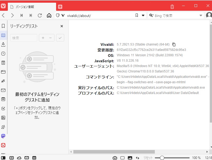Open History panel clock icon
212x160 pixels.
(3, 54)
